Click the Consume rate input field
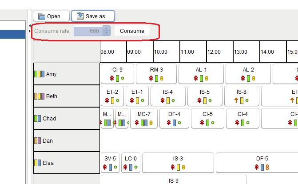298x184 pixels. [x=88, y=31]
